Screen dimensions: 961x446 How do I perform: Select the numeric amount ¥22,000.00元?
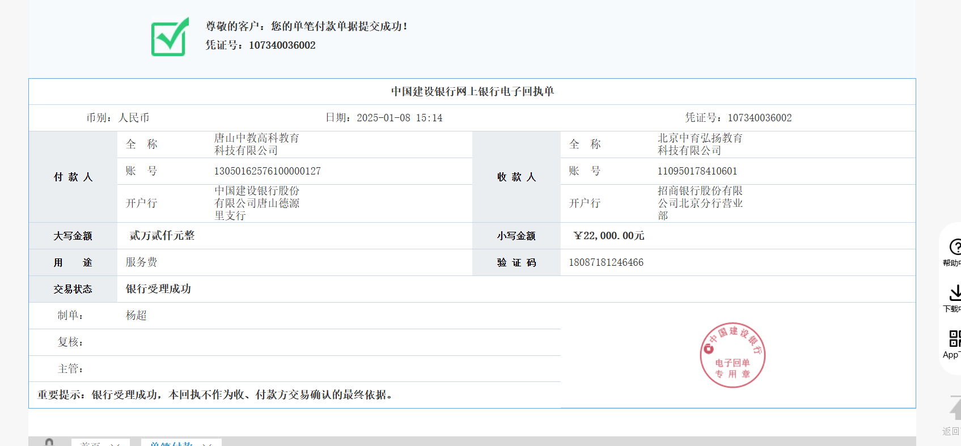pyautogui.click(x=609, y=236)
